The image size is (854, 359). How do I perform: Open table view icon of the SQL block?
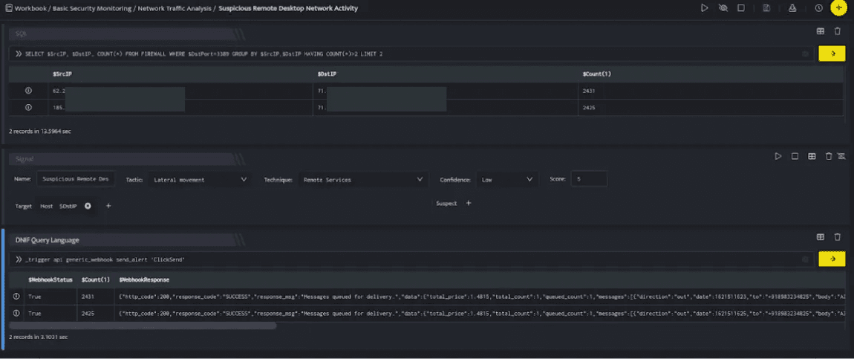pos(821,32)
